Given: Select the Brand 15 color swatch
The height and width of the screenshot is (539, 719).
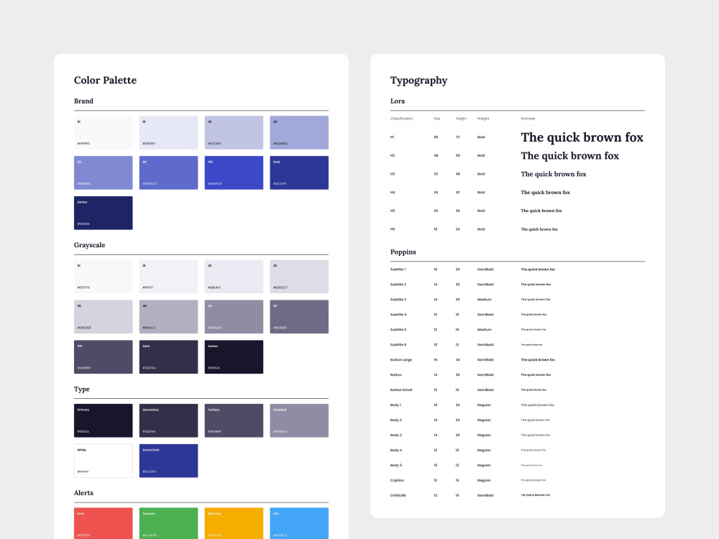Looking at the screenshot, I should point(168,132).
